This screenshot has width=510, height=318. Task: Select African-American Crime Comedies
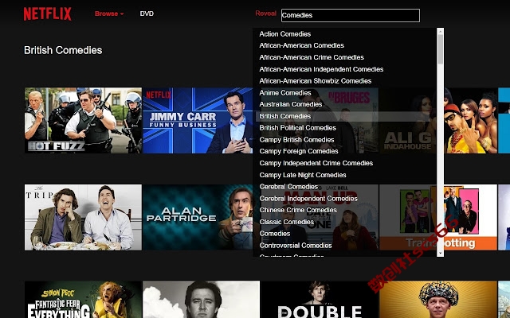click(312, 57)
